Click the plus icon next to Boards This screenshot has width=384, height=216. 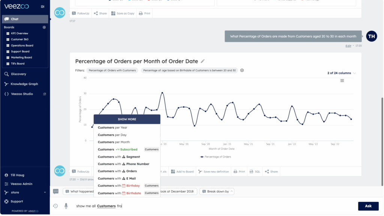[44, 27]
